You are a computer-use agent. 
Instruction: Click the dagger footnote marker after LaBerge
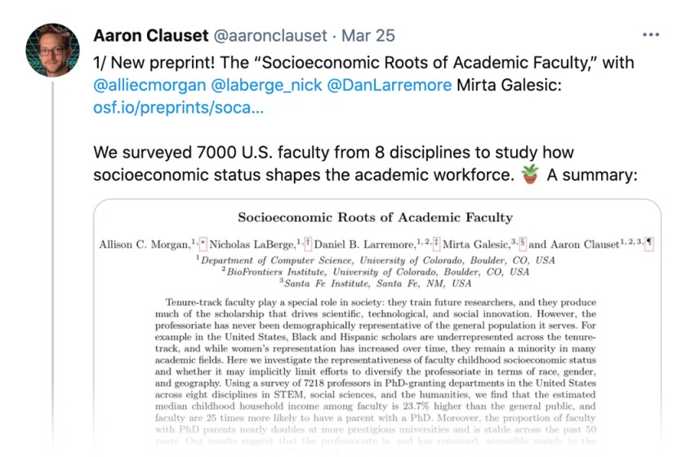[308, 244]
